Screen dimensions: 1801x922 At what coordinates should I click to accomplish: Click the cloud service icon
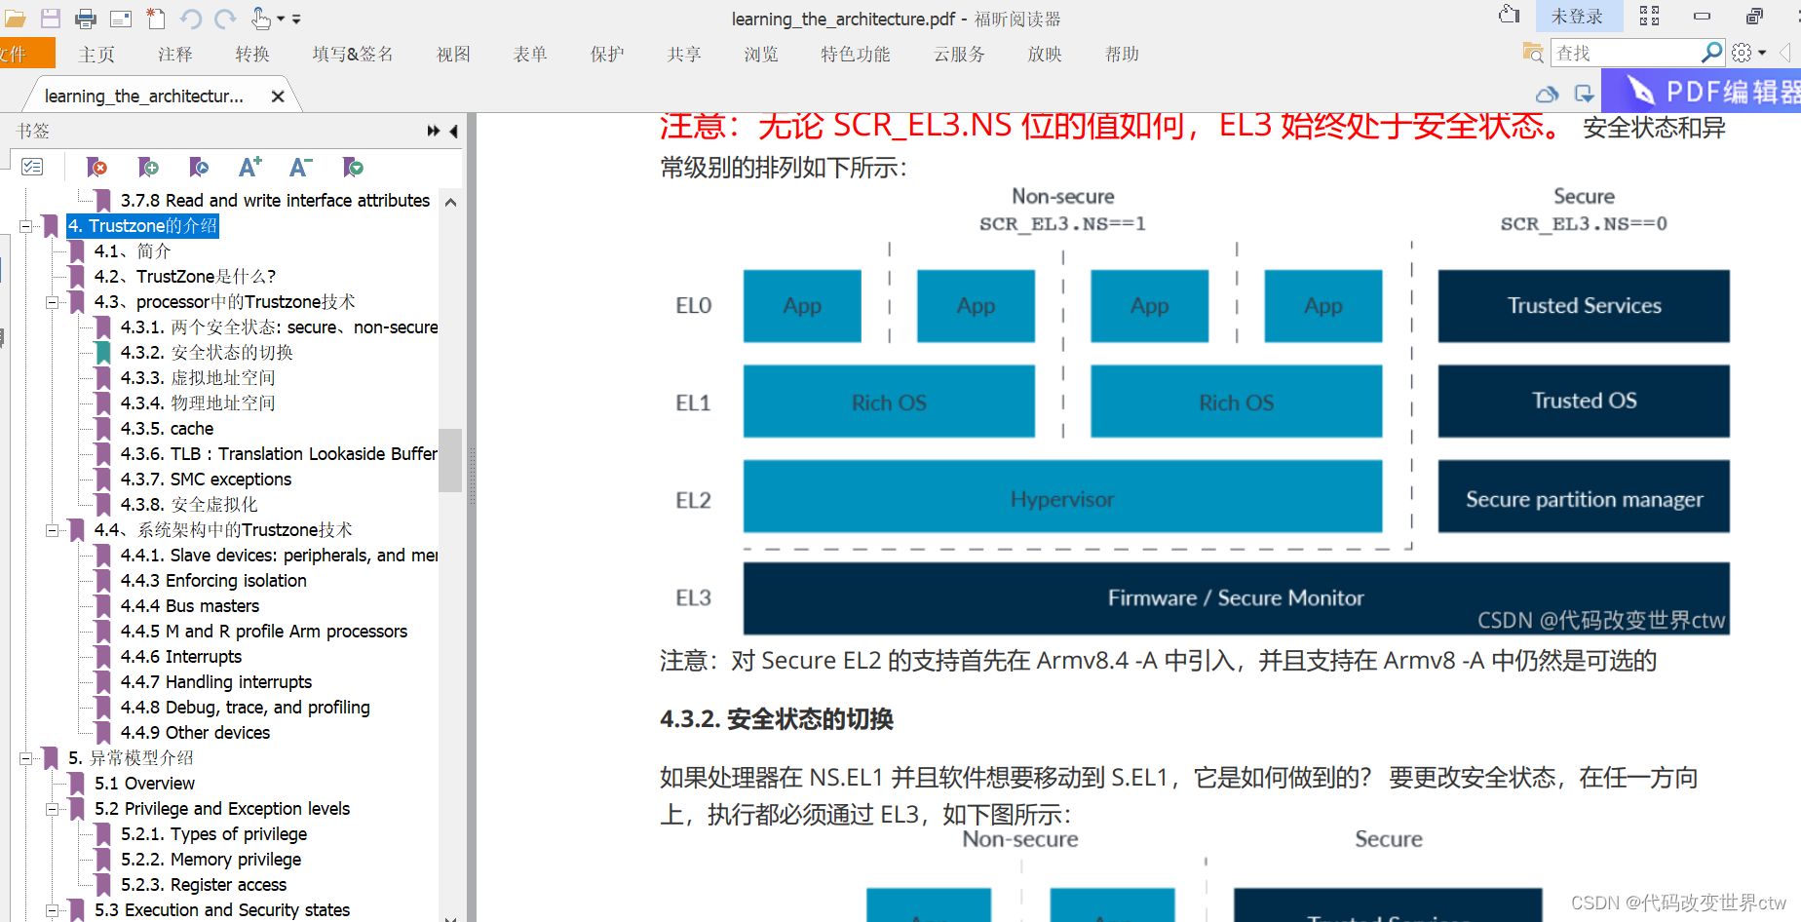[x=1547, y=95]
